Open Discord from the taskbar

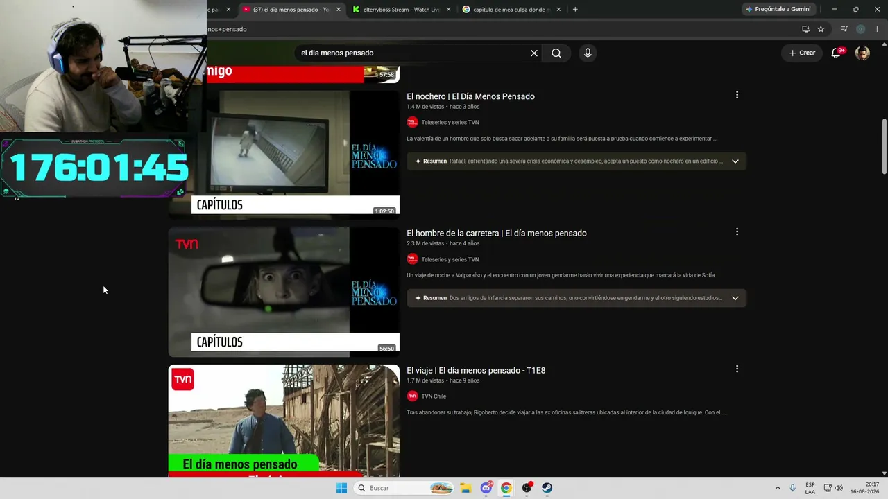click(486, 488)
